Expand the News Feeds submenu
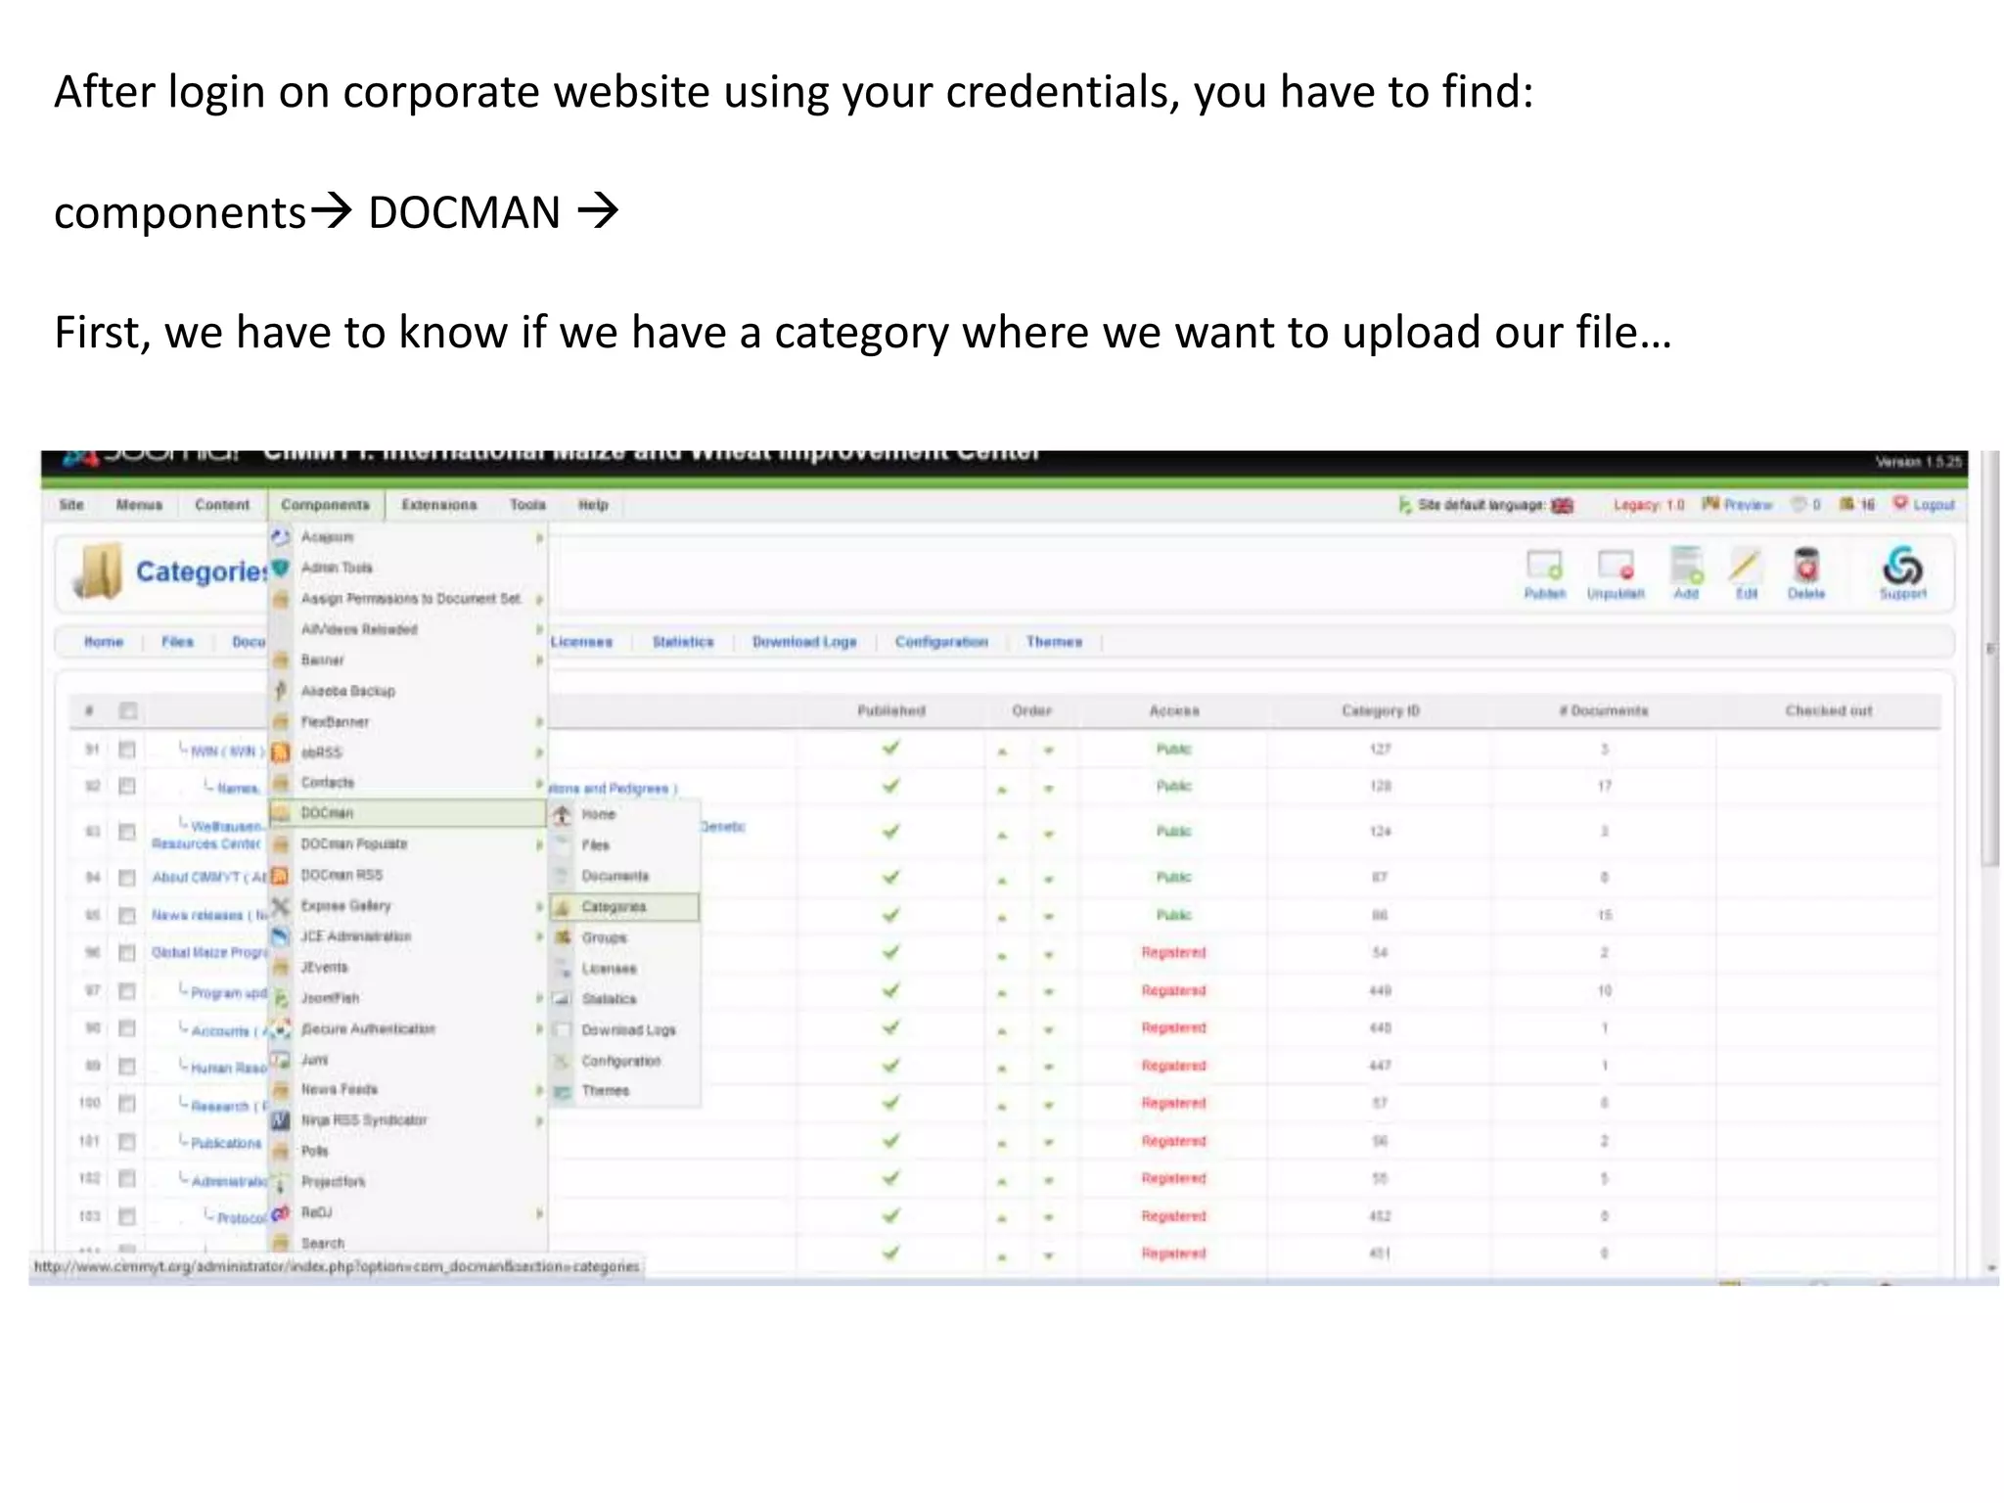 pyautogui.click(x=539, y=1090)
